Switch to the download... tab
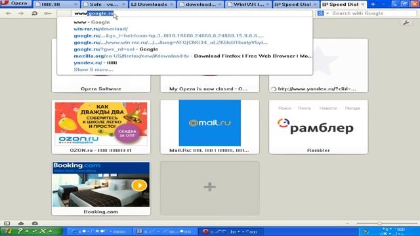The height and width of the screenshot is (236, 420). [200, 5]
